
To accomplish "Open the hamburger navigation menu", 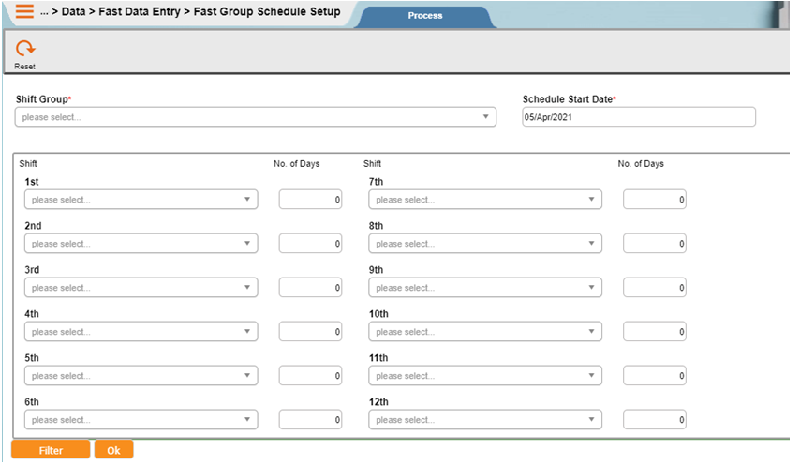I will (x=23, y=12).
